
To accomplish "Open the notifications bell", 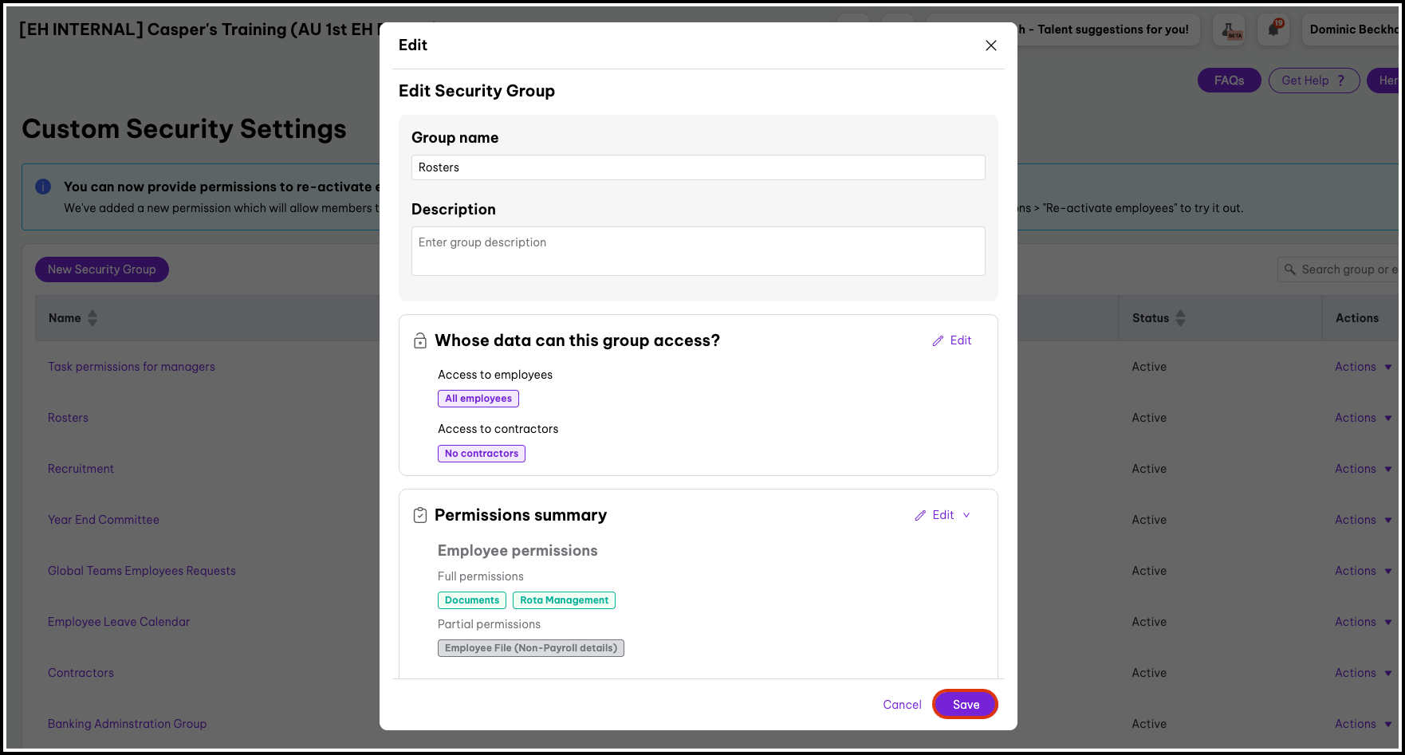I will [x=1274, y=29].
